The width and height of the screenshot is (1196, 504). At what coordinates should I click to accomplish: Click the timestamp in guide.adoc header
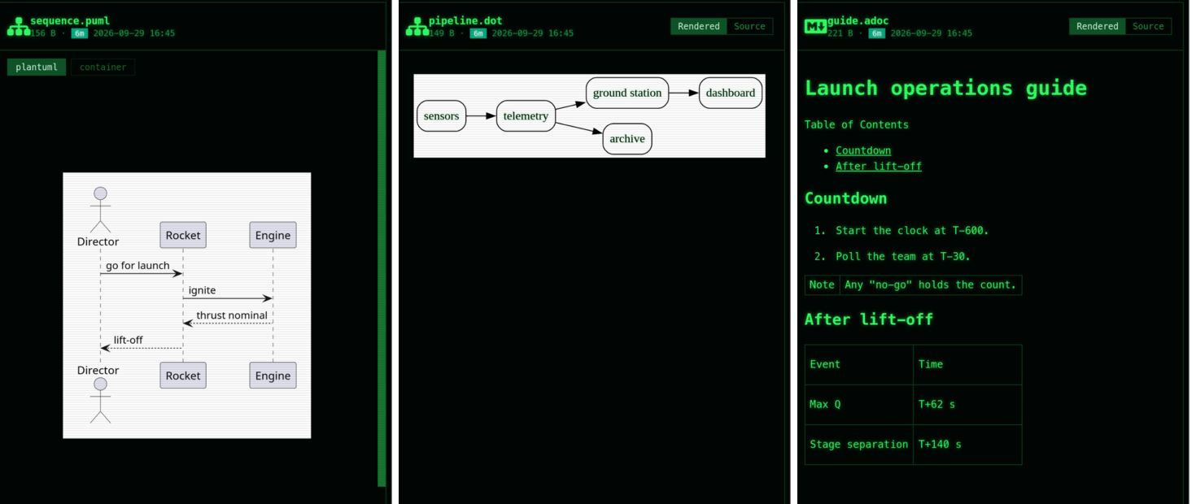pos(932,33)
